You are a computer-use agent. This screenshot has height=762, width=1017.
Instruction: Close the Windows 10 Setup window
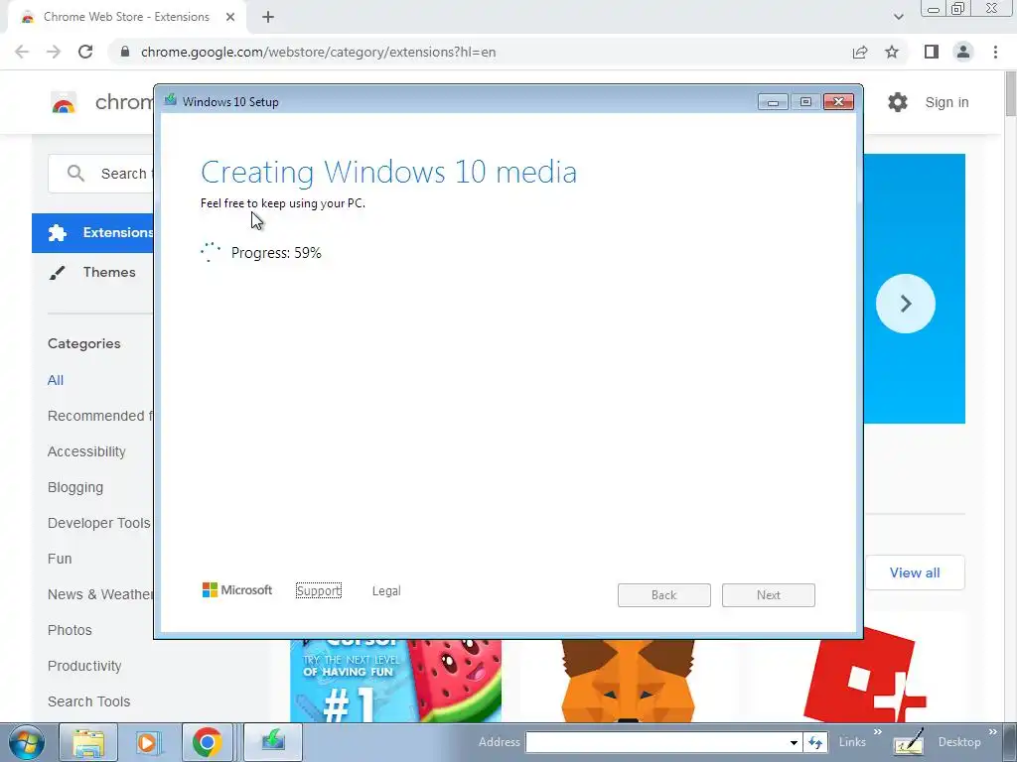(838, 102)
